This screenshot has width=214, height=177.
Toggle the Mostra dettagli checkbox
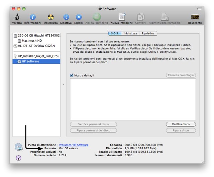point(72,75)
